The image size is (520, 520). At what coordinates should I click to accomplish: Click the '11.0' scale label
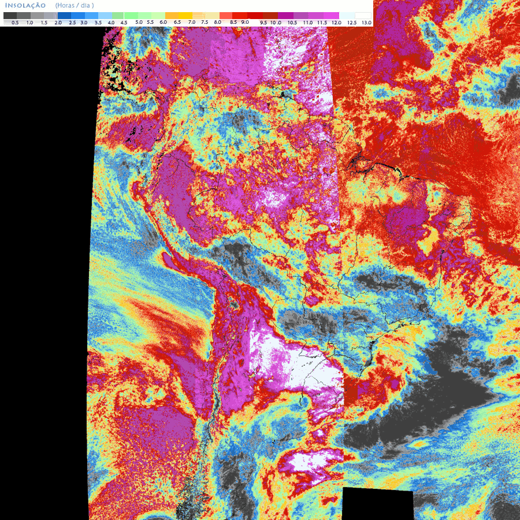point(308,23)
